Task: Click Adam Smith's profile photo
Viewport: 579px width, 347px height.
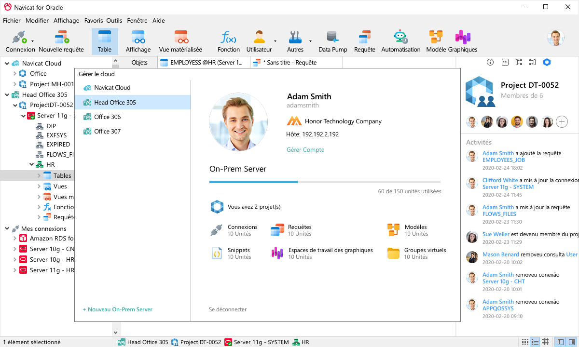Action: click(238, 122)
